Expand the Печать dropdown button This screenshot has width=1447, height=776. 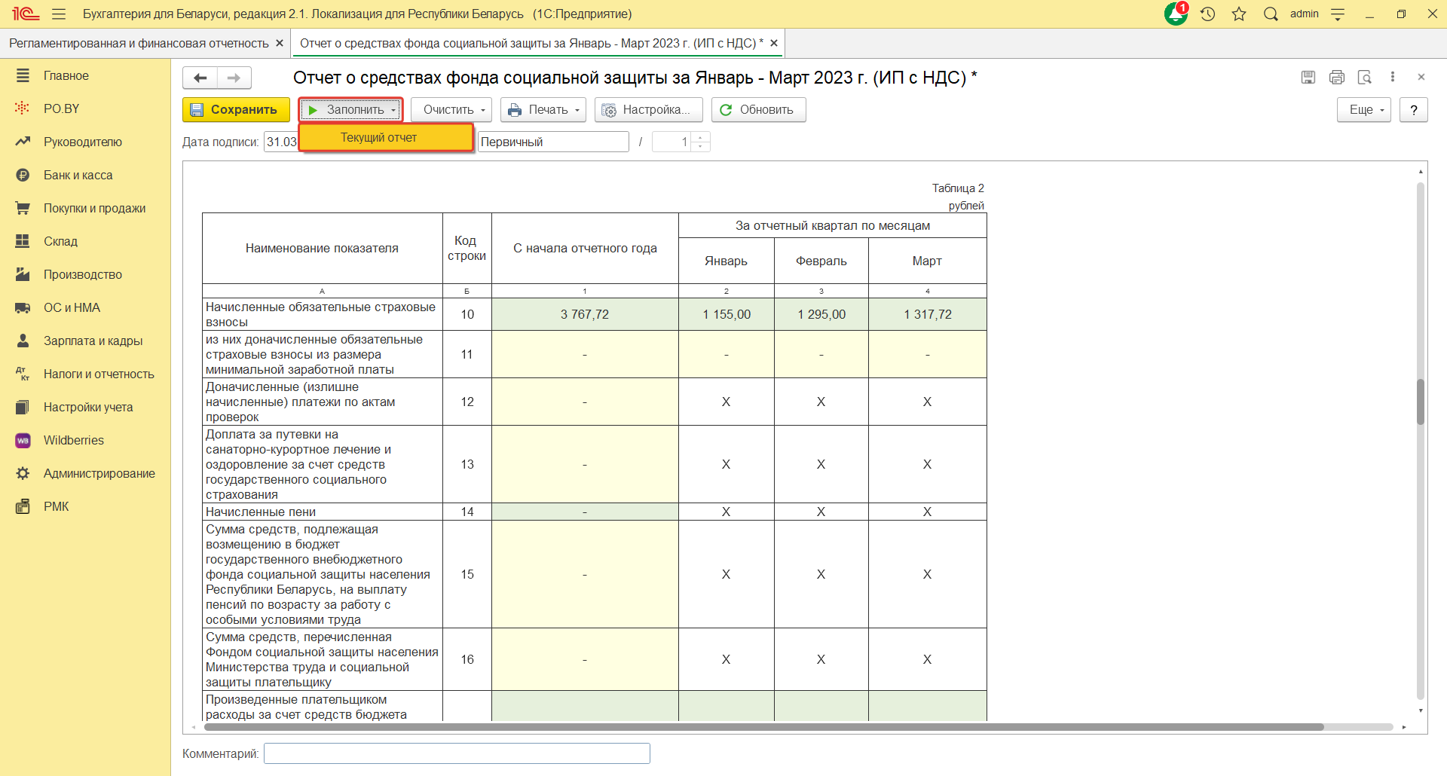[543, 110]
